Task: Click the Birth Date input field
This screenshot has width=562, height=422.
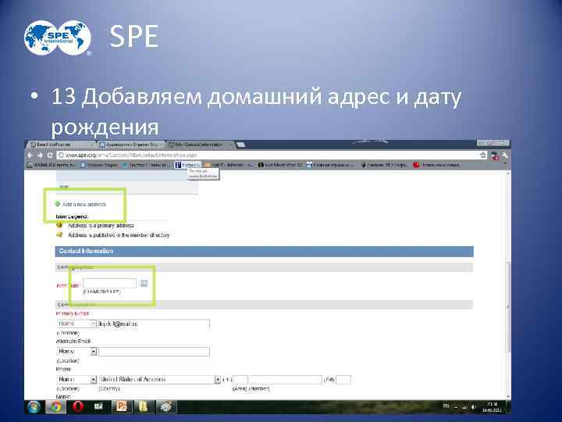Action: click(109, 284)
